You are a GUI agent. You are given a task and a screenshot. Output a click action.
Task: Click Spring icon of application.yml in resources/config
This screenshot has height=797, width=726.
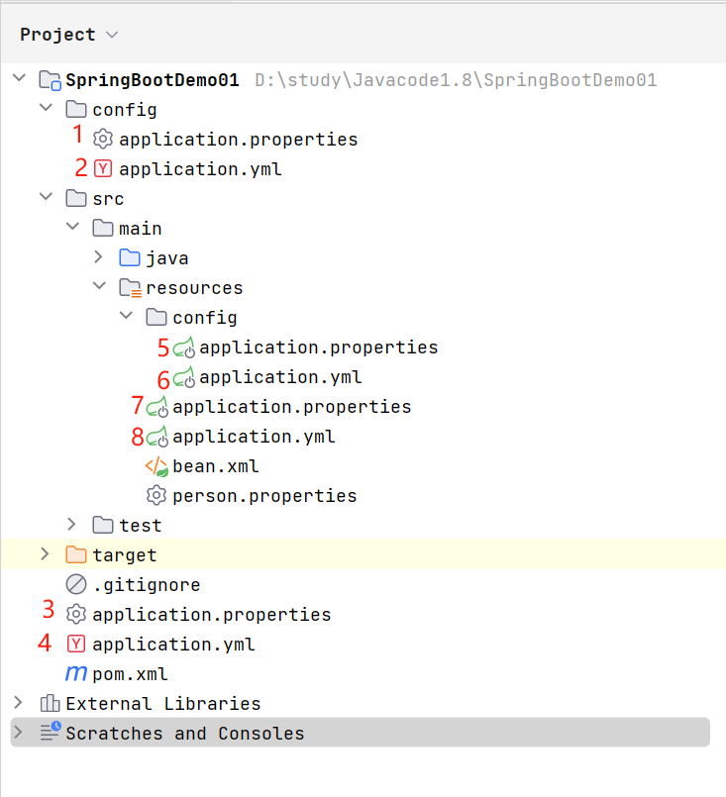click(183, 377)
